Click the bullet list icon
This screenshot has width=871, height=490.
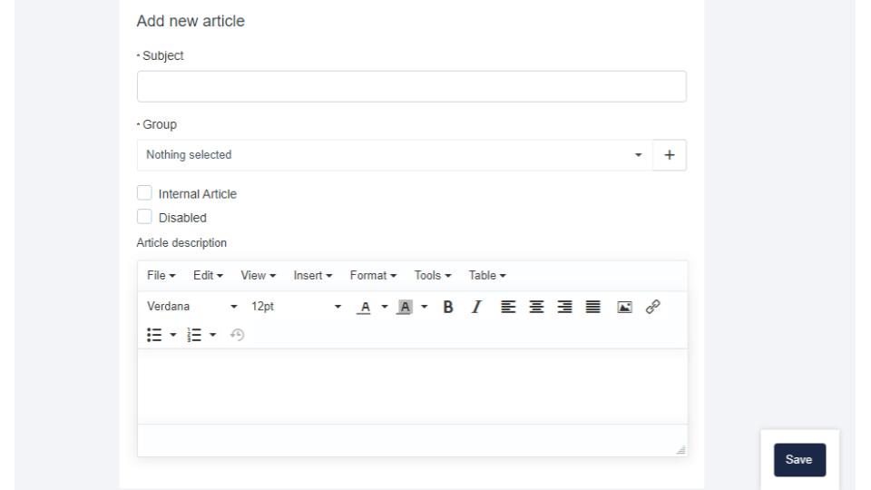[153, 334]
